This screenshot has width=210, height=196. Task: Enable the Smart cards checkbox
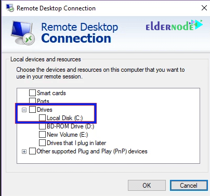pyautogui.click(x=32, y=93)
